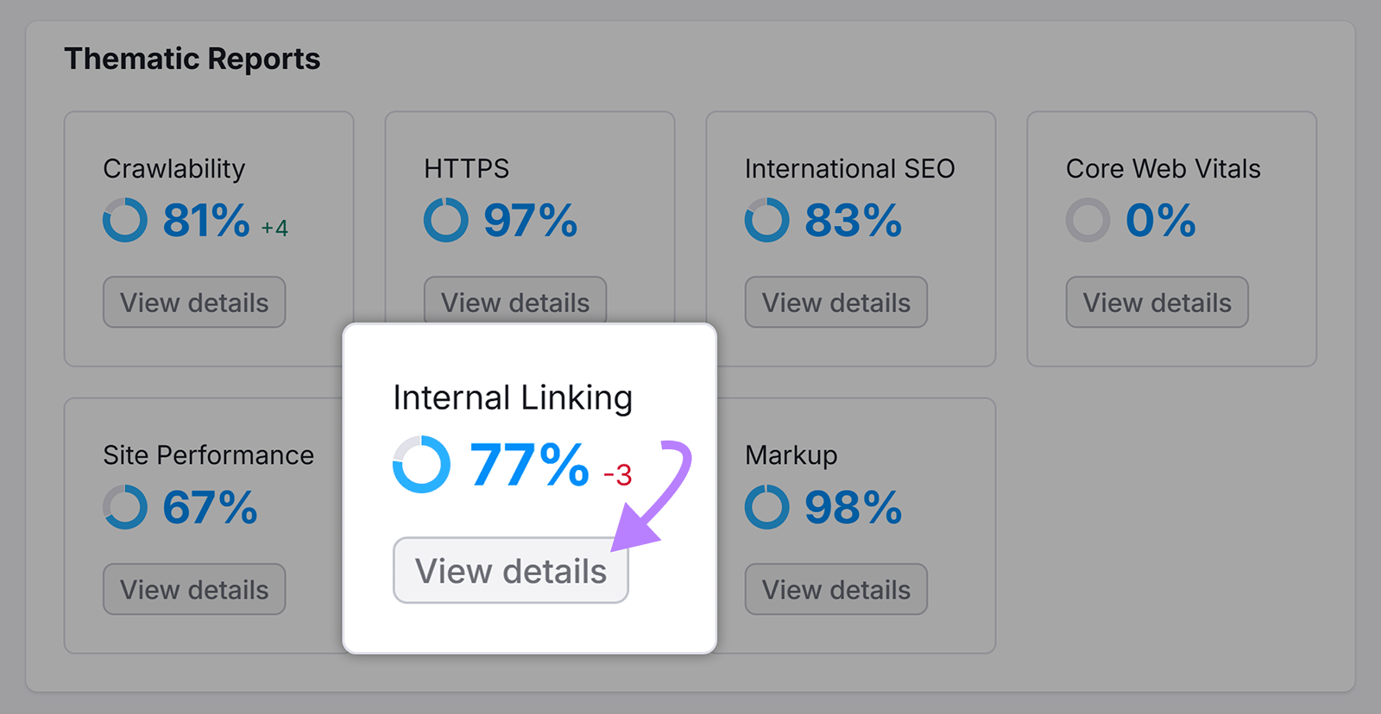Click the Thematic Reports heading
Viewport: 1381px width, 714px height.
tap(193, 59)
